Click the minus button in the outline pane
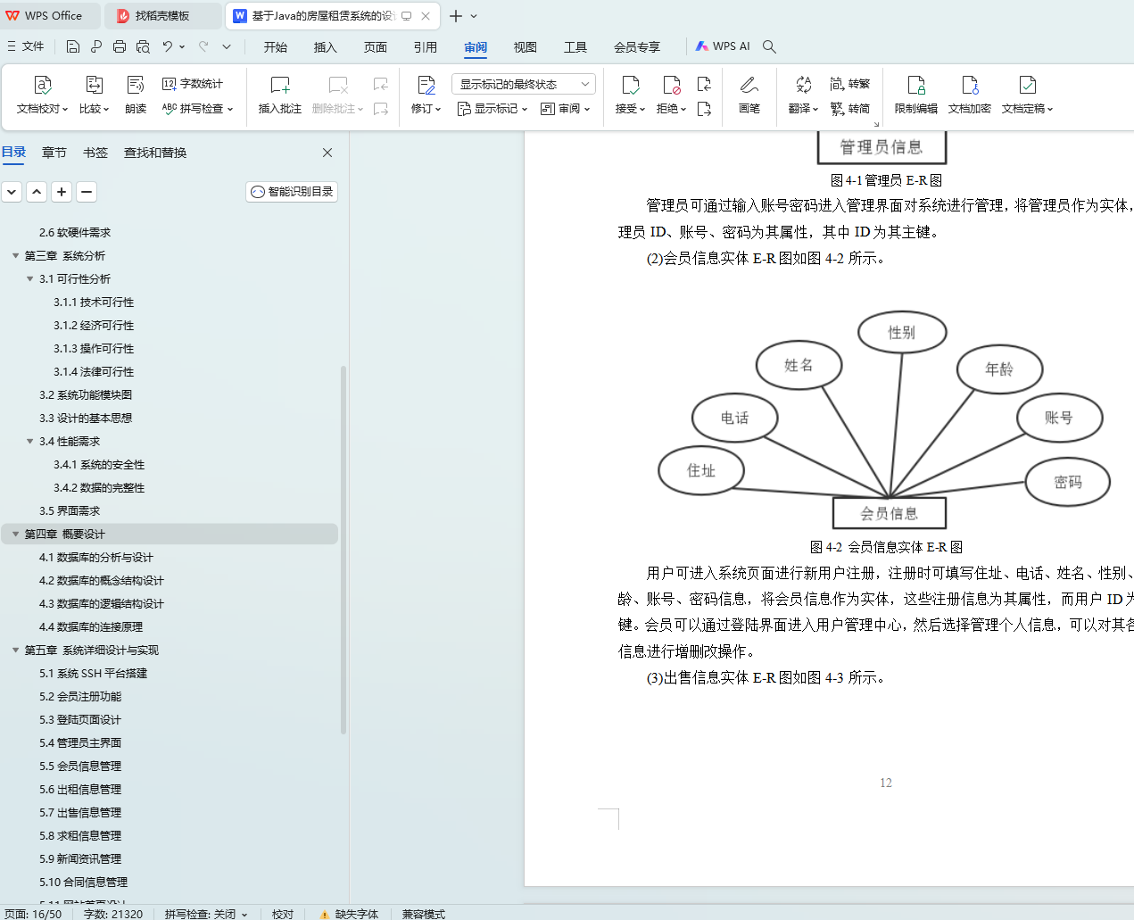1134x920 pixels. pos(87,192)
